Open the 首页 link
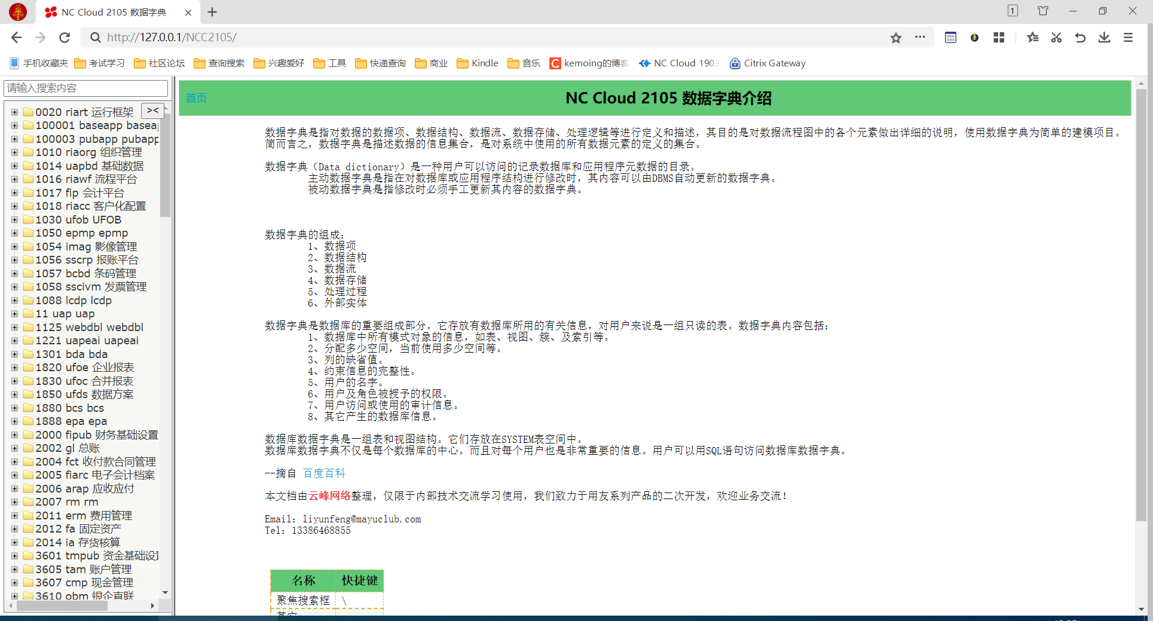The width and height of the screenshot is (1153, 621). [x=196, y=97]
